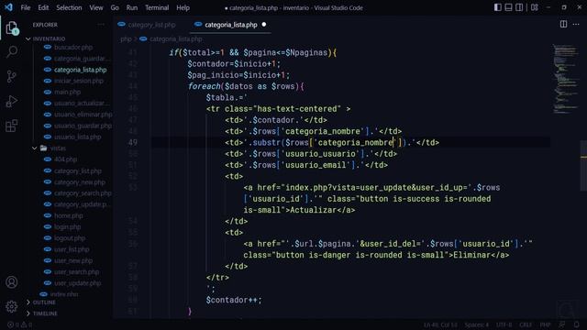Open login.php in vistas folder
Image resolution: width=587 pixels, height=330 pixels.
coord(67,227)
